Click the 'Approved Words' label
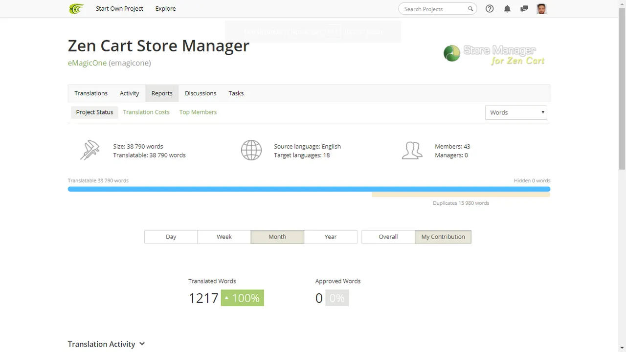Viewport: 626px width, 352px height. click(x=338, y=281)
